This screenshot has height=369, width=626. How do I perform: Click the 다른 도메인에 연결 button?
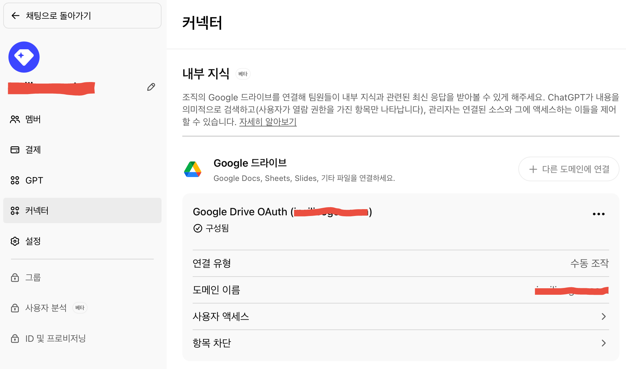click(569, 169)
